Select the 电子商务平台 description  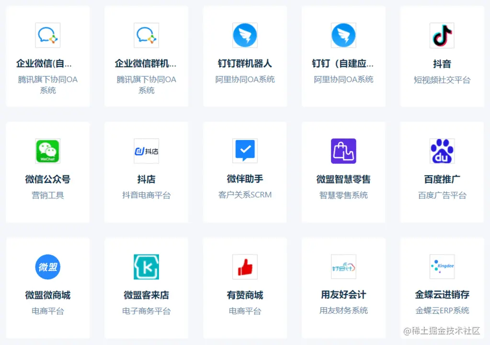(x=146, y=311)
